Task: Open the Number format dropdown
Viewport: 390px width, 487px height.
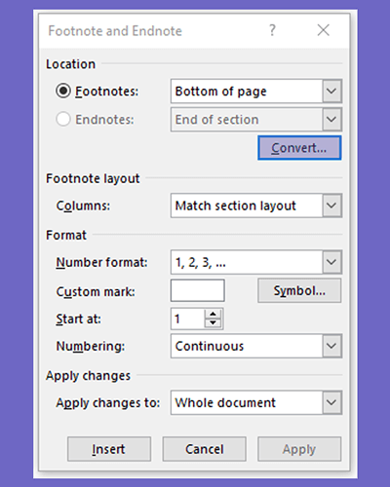Action: tap(256, 262)
